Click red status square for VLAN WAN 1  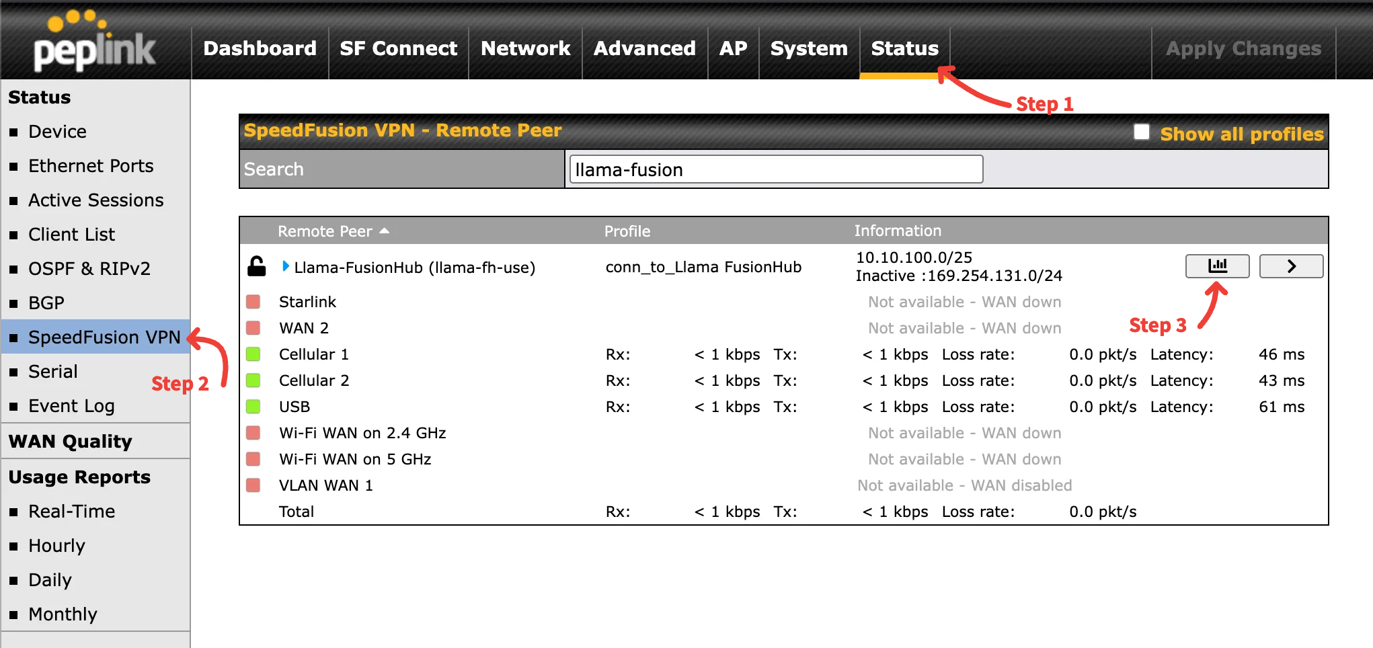click(253, 485)
